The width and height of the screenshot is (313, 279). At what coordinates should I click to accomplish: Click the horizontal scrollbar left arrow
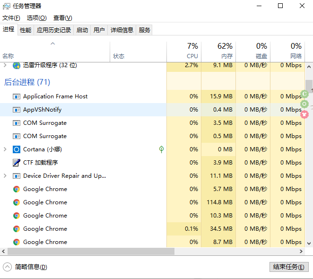coord(3,251)
